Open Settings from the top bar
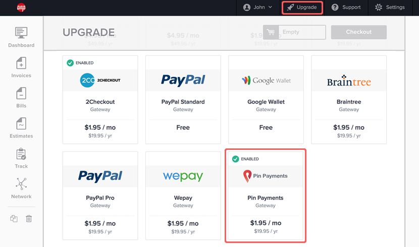 tap(390, 8)
